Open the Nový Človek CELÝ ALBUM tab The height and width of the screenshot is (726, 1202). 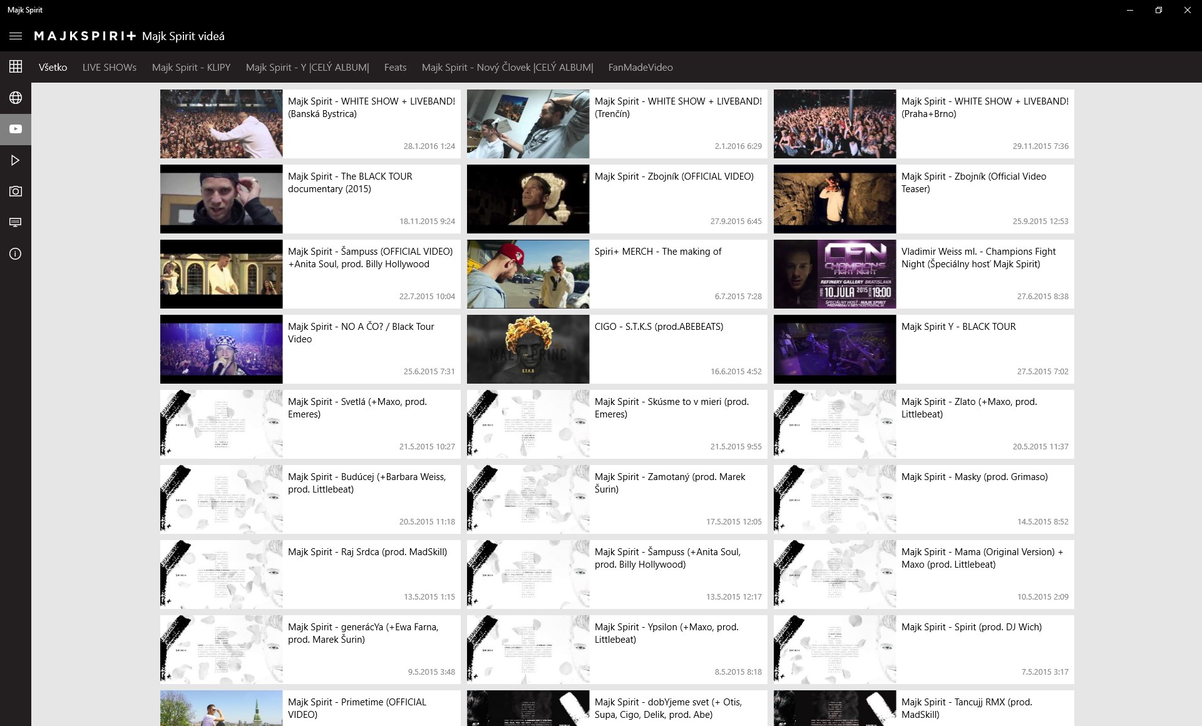(508, 68)
